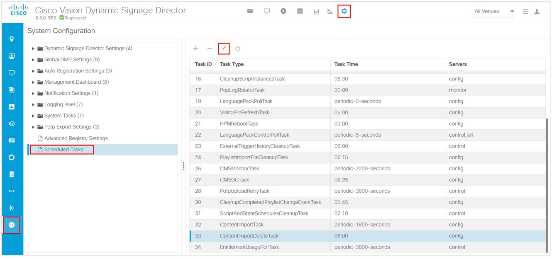The height and width of the screenshot is (259, 554).
Task: Click the monitor-with-person icon in sidebar
Action: pyautogui.click(x=12, y=56)
